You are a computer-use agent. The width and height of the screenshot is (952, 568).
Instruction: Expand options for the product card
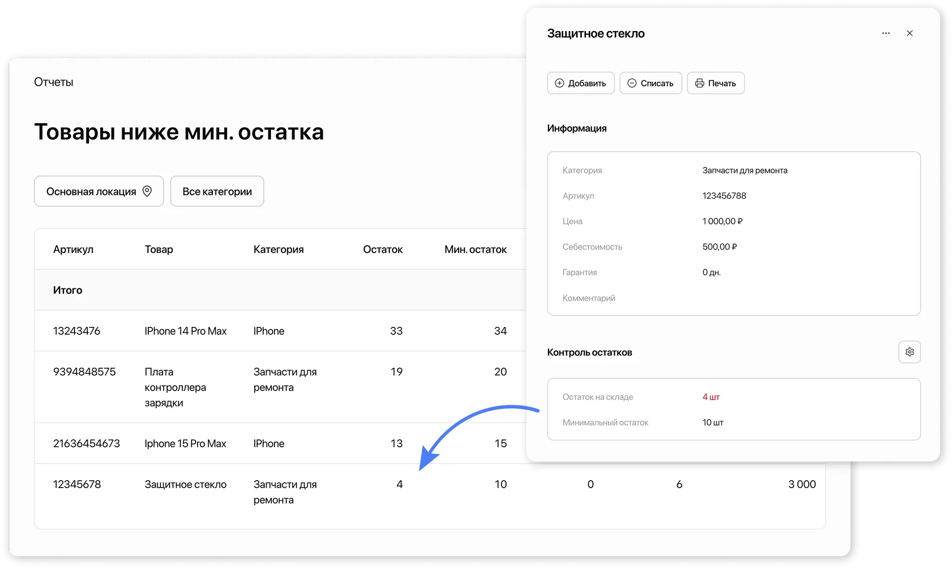[885, 33]
